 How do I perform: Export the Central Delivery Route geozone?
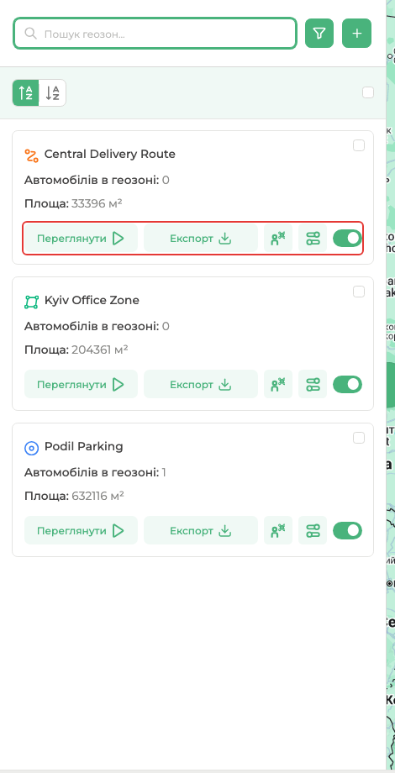tap(201, 238)
